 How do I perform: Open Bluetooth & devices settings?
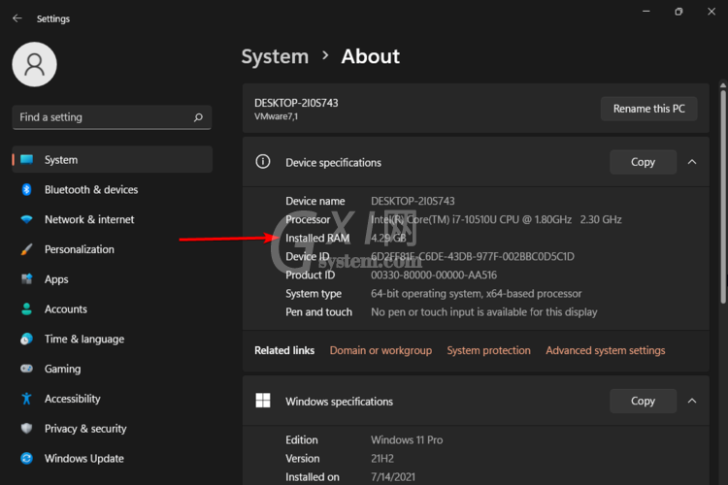click(x=113, y=189)
